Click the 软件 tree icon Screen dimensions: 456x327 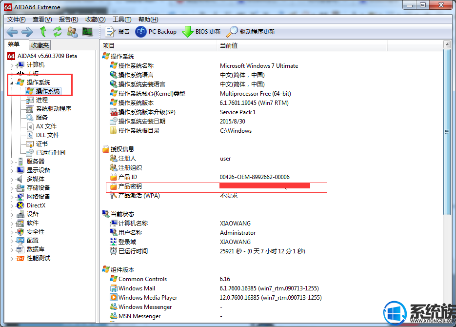click(20, 223)
